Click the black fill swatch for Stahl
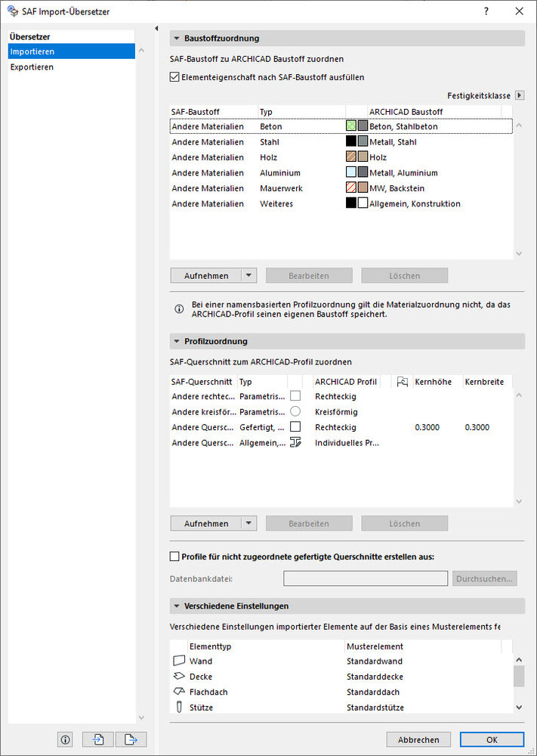 point(351,142)
